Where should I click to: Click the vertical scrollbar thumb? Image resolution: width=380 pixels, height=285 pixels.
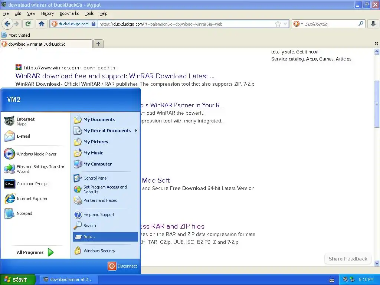coord(377,104)
